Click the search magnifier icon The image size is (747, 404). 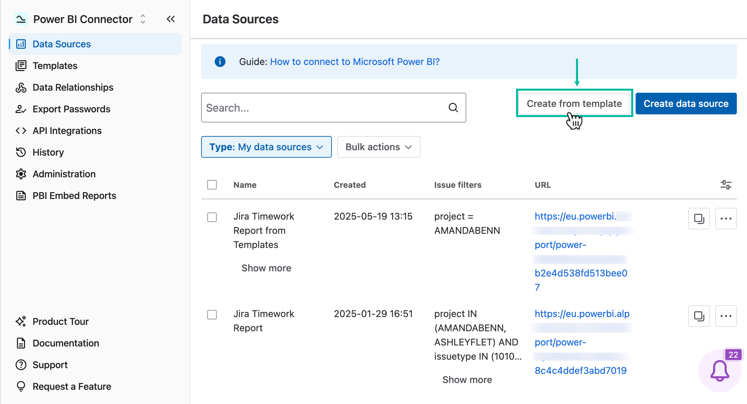pyautogui.click(x=453, y=108)
